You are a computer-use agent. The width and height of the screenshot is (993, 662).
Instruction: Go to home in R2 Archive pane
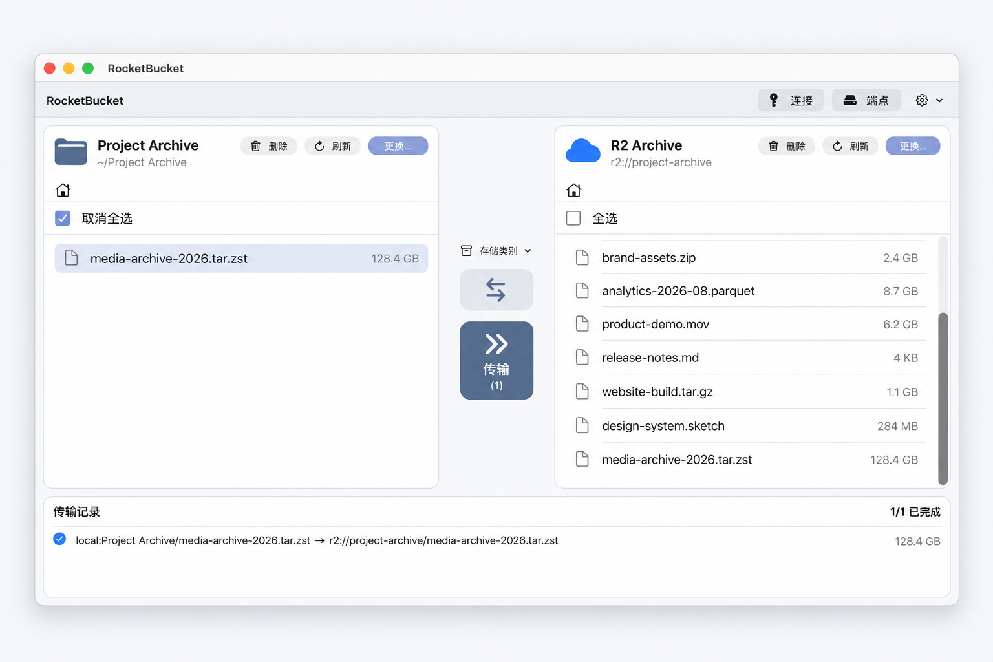[573, 190]
